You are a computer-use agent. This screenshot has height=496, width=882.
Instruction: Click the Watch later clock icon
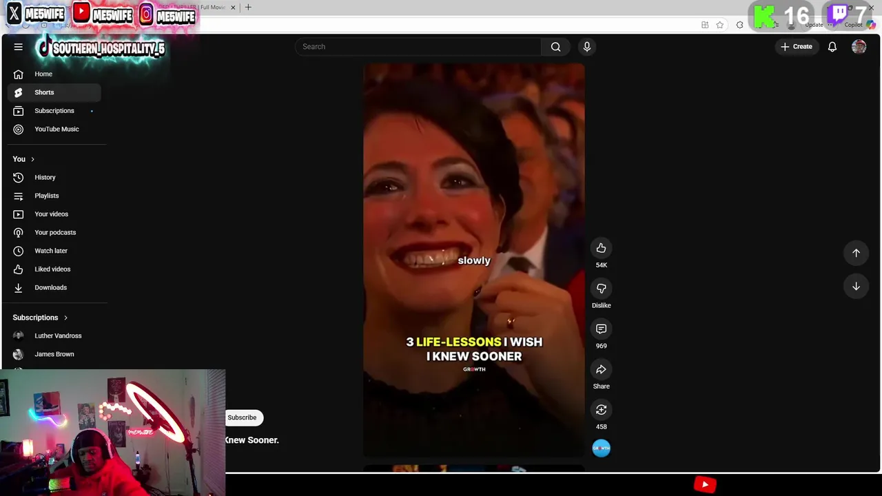[19, 251]
